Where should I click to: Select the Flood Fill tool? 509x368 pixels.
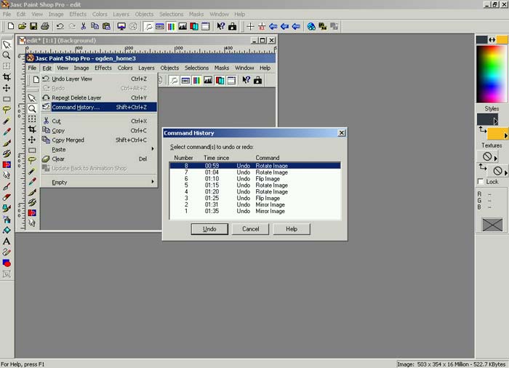pyautogui.click(x=7, y=231)
